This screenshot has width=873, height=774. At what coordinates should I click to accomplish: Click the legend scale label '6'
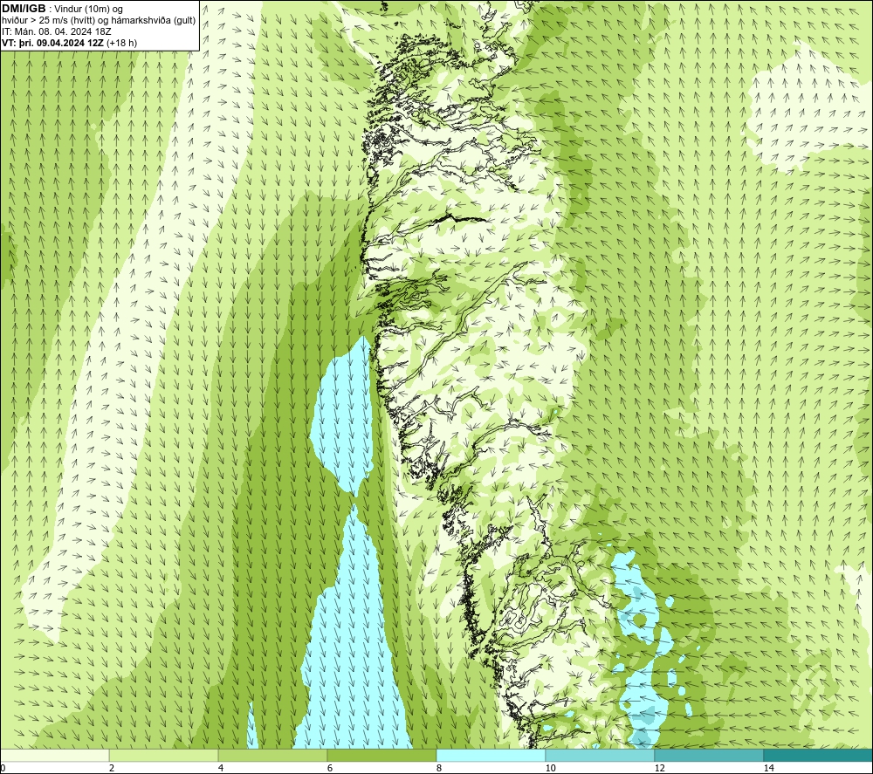330,768
